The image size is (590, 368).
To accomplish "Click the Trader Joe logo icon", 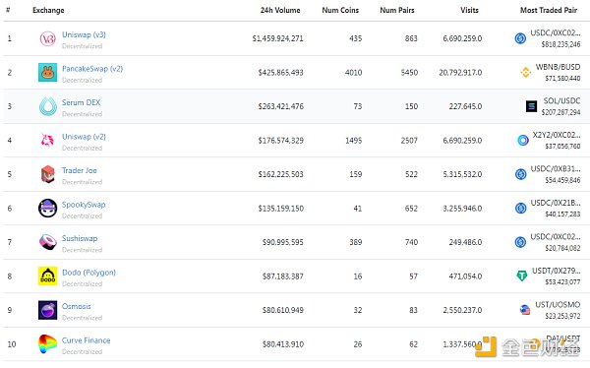I will [x=48, y=174].
